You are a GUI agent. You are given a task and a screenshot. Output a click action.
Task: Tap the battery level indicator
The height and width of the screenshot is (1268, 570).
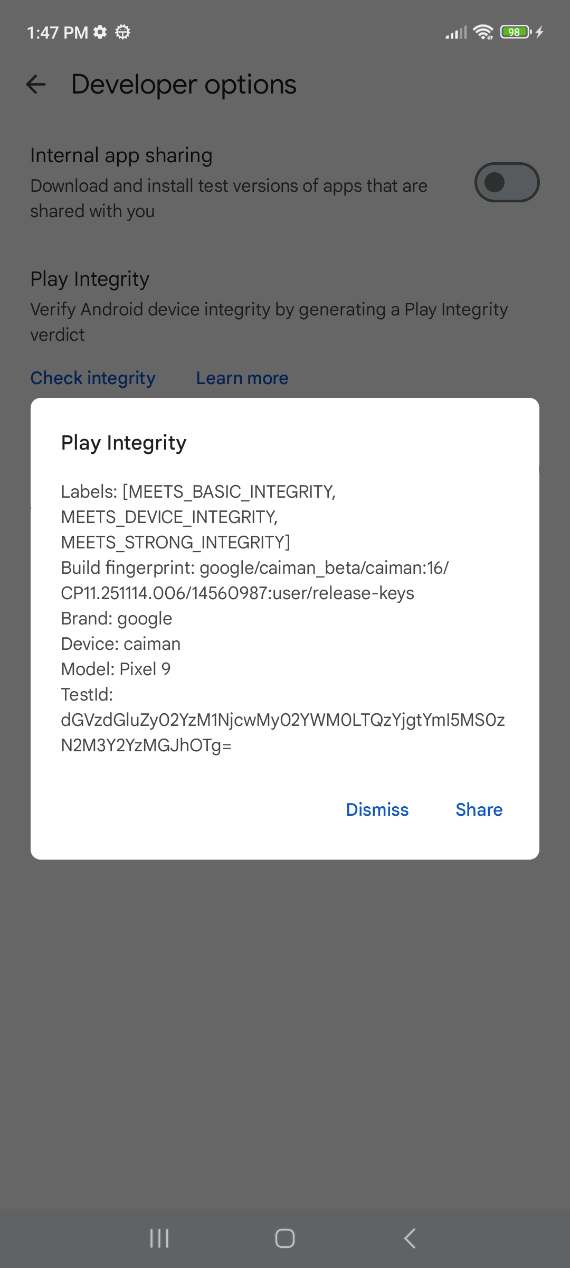515,32
